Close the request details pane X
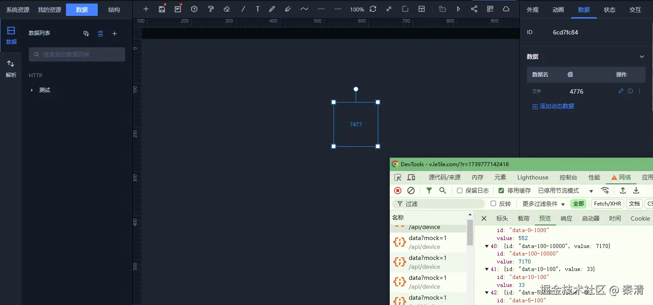The image size is (653, 305). (x=484, y=218)
